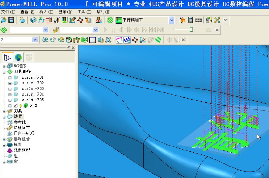Open the 平行精加工 strategy dropdown
The height and width of the screenshot is (178, 269).
[x=172, y=20]
